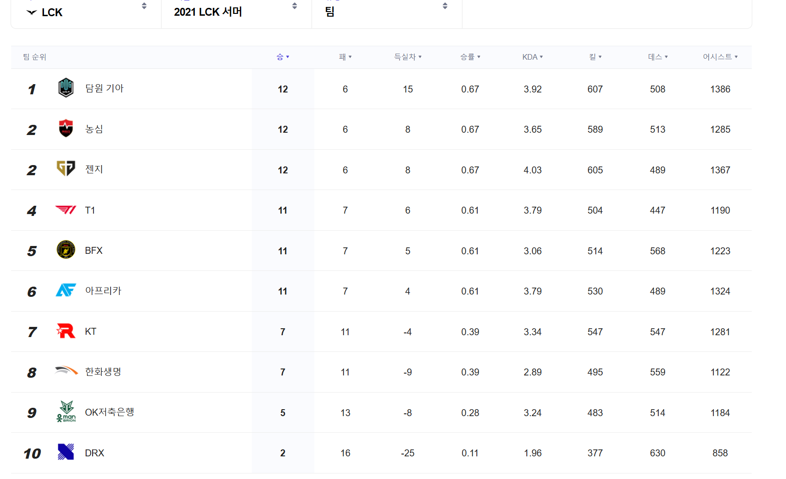The width and height of the screenshot is (786, 479).
Task: Click the DRX team logo
Action: pos(66,452)
